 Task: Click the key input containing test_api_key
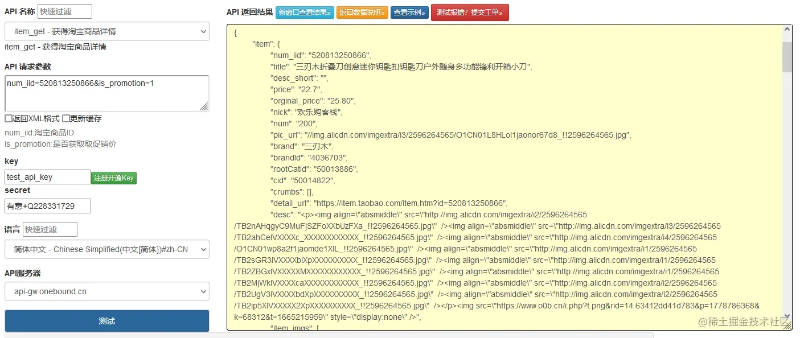pos(47,177)
